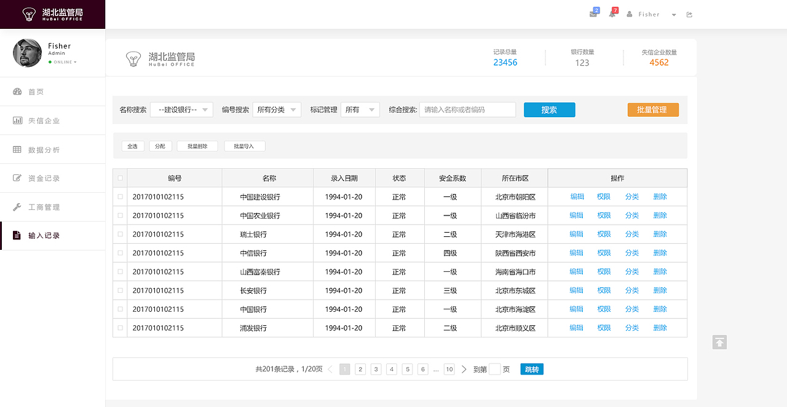Click the 数据分析 grid icon in sidebar
Image resolution: width=787 pixels, height=407 pixels.
(x=18, y=149)
